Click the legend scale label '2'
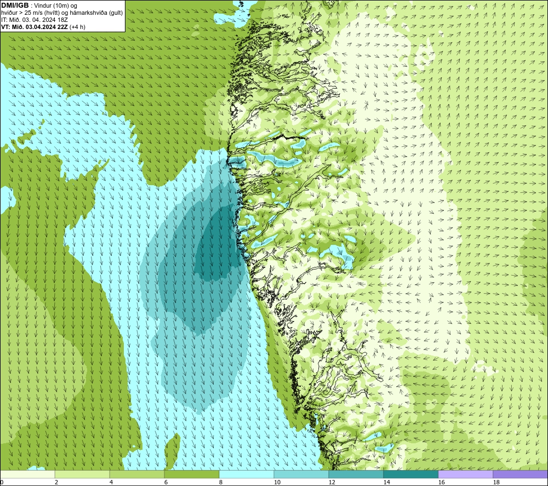This screenshot has width=548, height=486. click(x=56, y=482)
